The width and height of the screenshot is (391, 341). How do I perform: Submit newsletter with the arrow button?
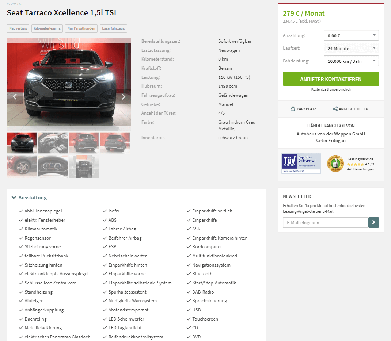click(x=373, y=222)
